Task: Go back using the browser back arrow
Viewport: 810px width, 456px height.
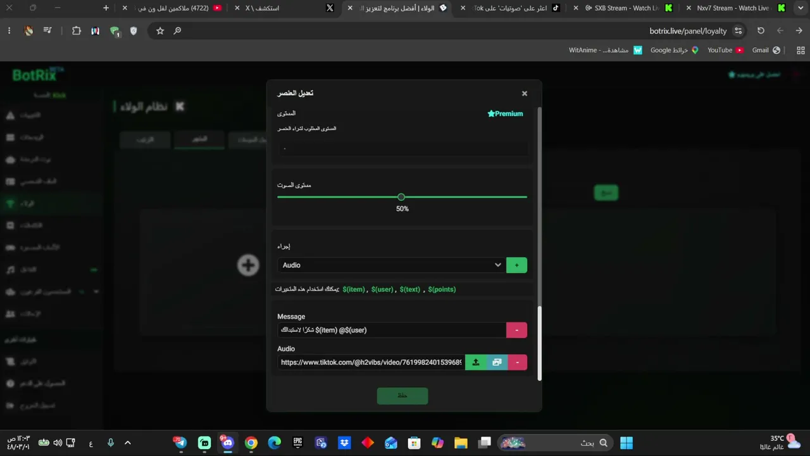Action: pos(799,30)
